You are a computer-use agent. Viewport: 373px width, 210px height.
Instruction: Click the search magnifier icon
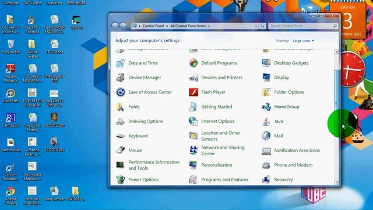[x=335, y=26]
